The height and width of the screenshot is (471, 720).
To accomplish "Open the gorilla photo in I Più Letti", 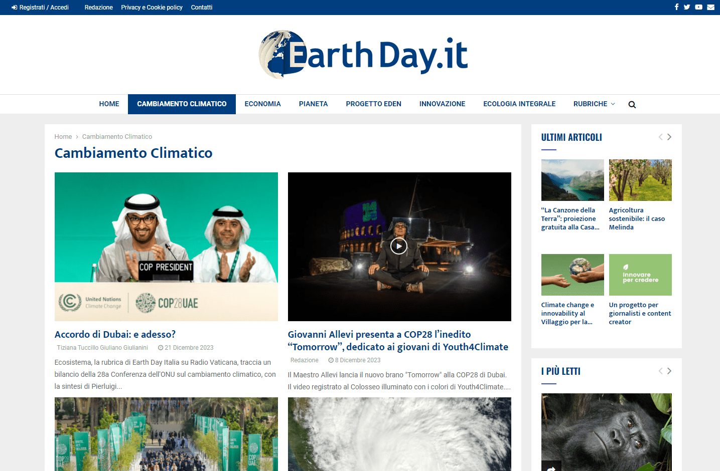I will [x=607, y=432].
